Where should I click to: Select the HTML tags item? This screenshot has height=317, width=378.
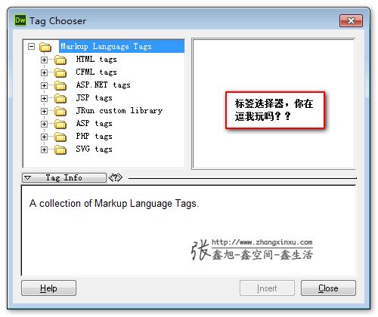pyautogui.click(x=97, y=60)
